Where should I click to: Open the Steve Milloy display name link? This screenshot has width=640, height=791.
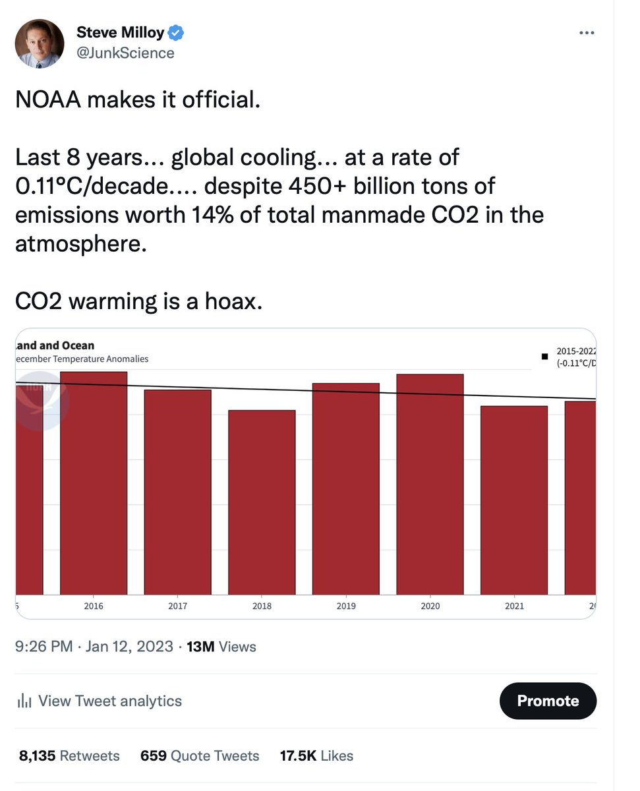point(120,32)
